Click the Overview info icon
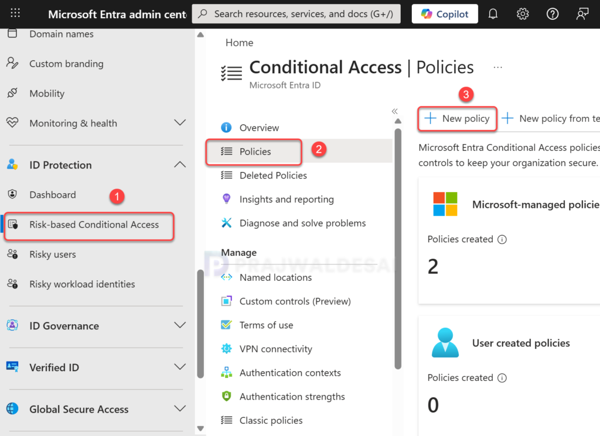Image resolution: width=600 pixels, height=436 pixels. (226, 127)
